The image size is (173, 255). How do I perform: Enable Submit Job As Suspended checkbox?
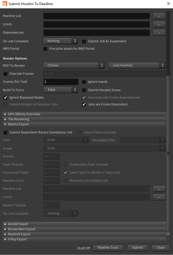[x=84, y=41]
